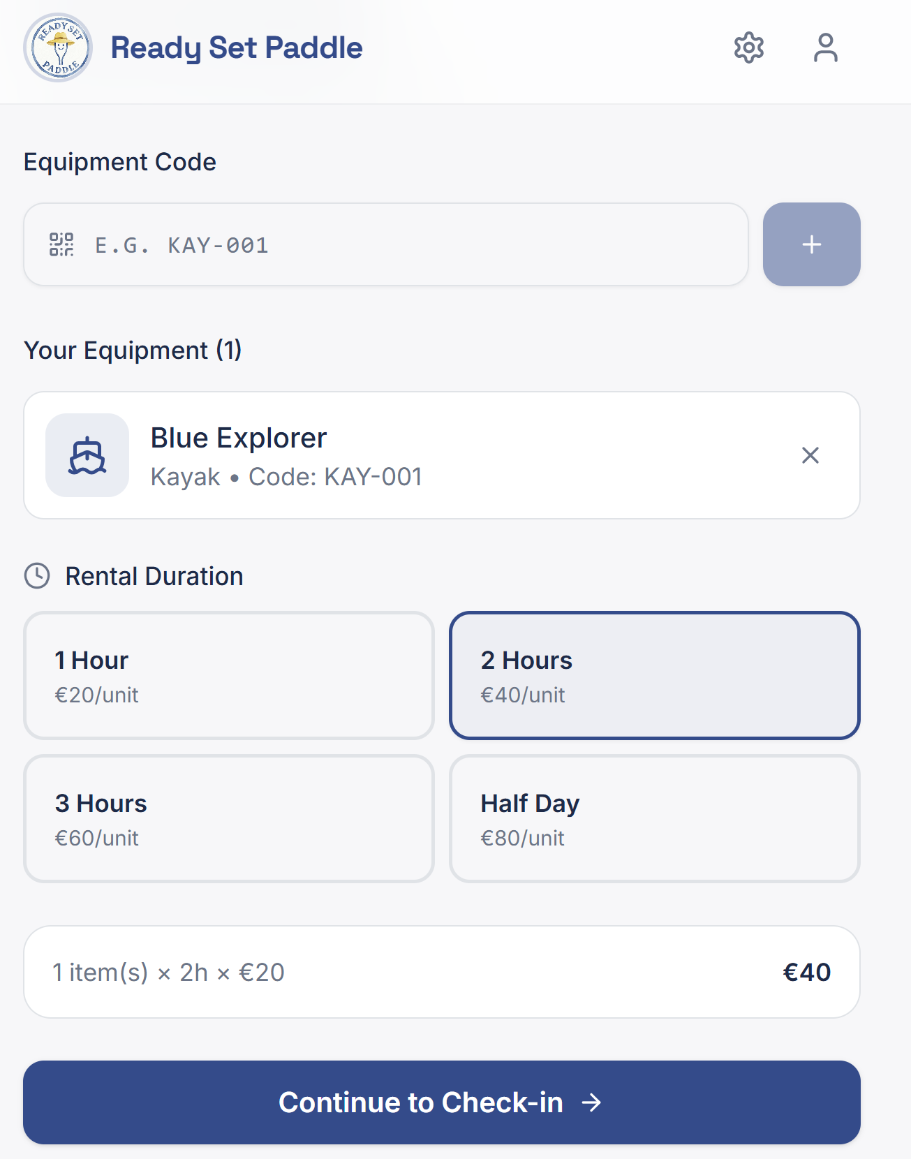Click the clock icon beside Rental Duration
This screenshot has width=911, height=1159.
(37, 576)
